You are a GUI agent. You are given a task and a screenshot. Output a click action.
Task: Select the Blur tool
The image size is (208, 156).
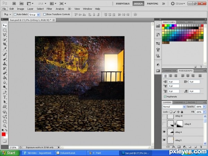(5, 83)
